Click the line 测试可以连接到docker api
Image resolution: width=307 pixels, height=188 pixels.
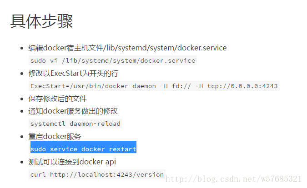72,162
